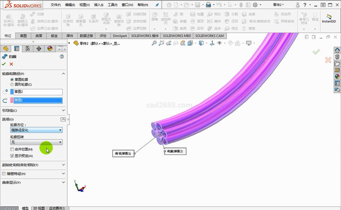Enable the 薄壁特征 checkbox

point(4,174)
